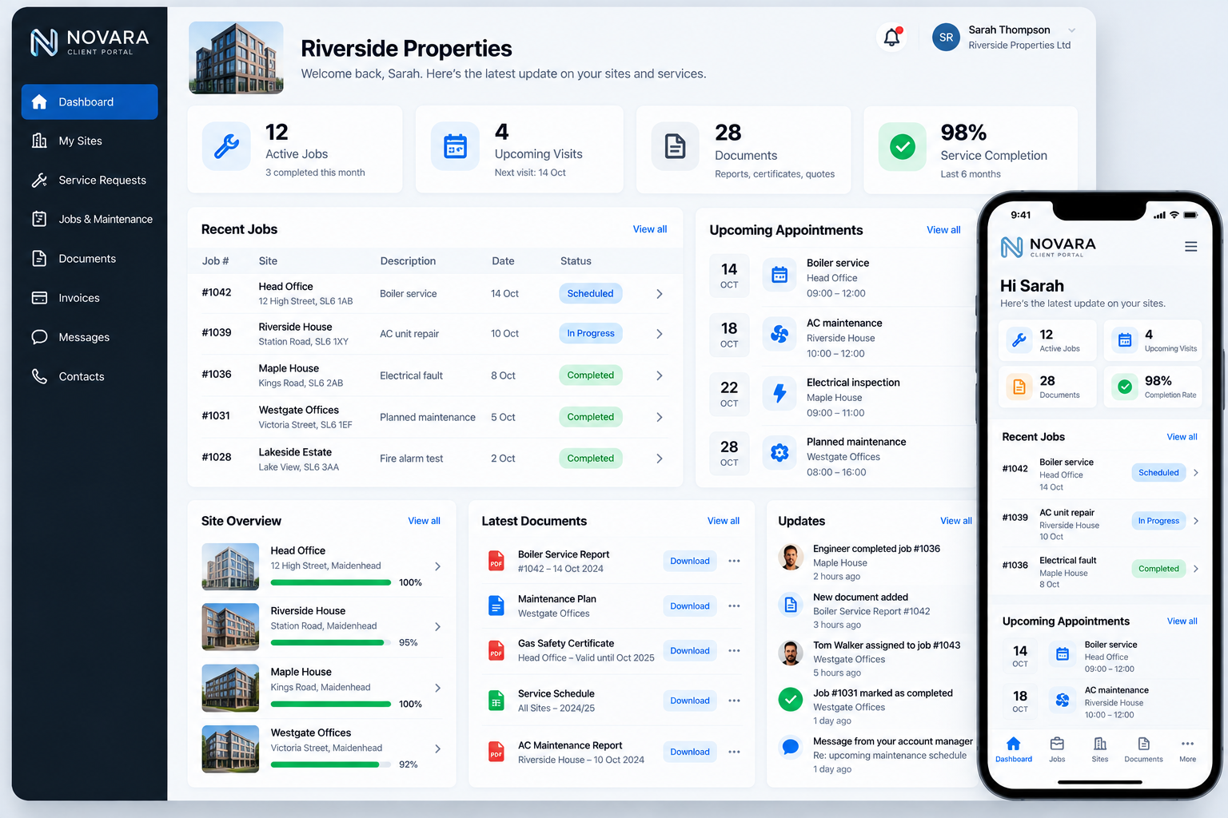Open more options for Boiler Service Report
Image resolution: width=1228 pixels, height=818 pixels.
[x=734, y=561]
